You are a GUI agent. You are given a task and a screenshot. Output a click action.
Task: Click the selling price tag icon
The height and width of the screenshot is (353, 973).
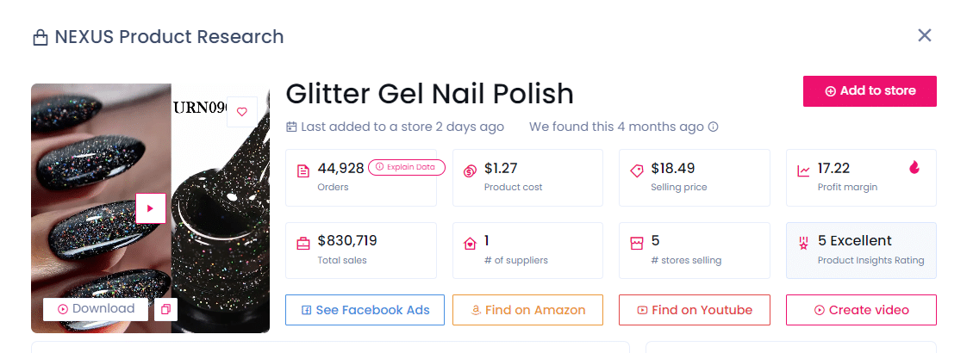click(x=637, y=170)
